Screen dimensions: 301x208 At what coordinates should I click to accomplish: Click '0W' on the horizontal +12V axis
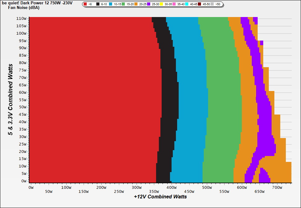click(31, 188)
